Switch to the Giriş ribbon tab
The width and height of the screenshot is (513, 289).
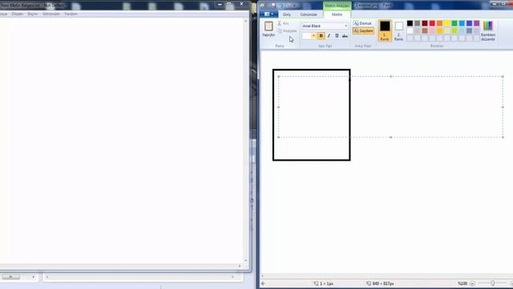pyautogui.click(x=287, y=14)
